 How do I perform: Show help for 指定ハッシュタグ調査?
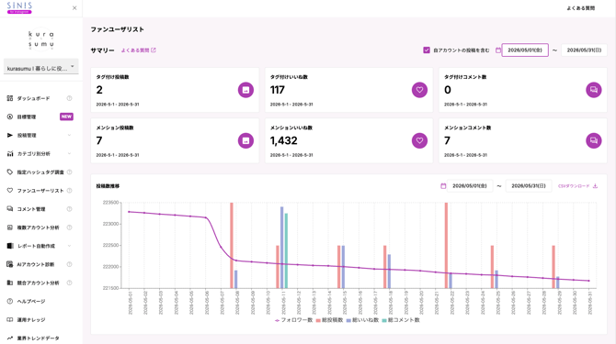coord(69,172)
